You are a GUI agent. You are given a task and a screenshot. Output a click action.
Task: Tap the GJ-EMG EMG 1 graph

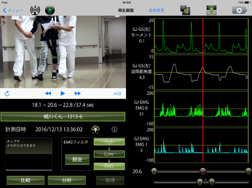[x=202, y=145]
